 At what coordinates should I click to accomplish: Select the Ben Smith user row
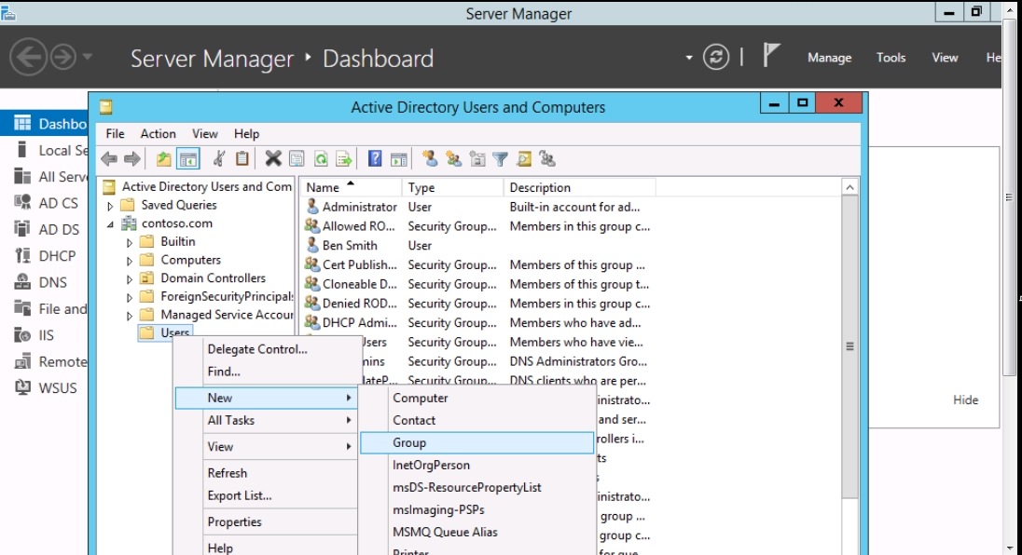pyautogui.click(x=350, y=245)
